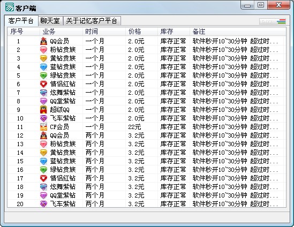Screen dimensions: 294x227
Task: Click sequence number 18
Action: (x=20, y=187)
